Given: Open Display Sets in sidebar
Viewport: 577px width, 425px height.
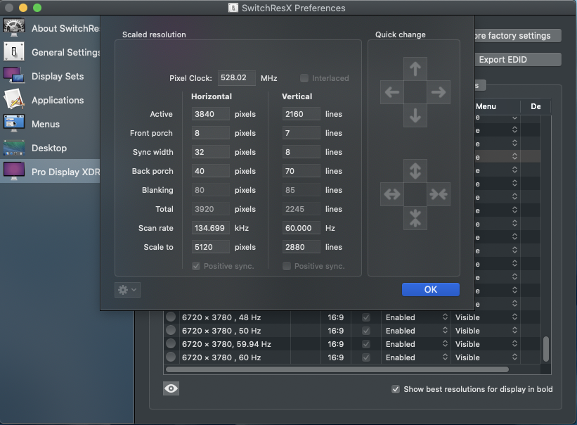Looking at the screenshot, I should 50,76.
